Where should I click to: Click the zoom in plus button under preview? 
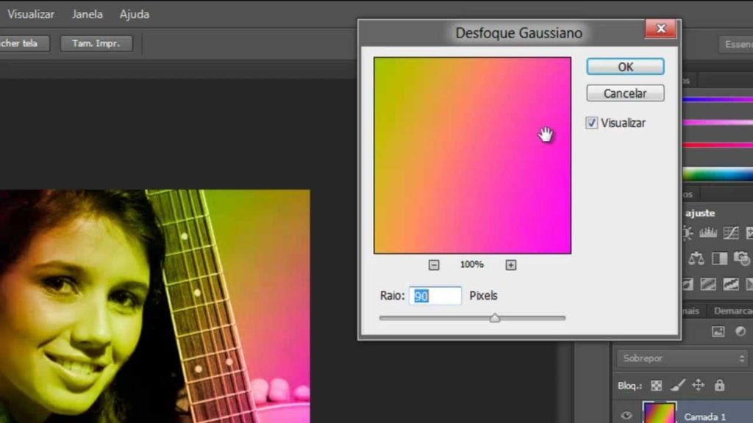[511, 265]
